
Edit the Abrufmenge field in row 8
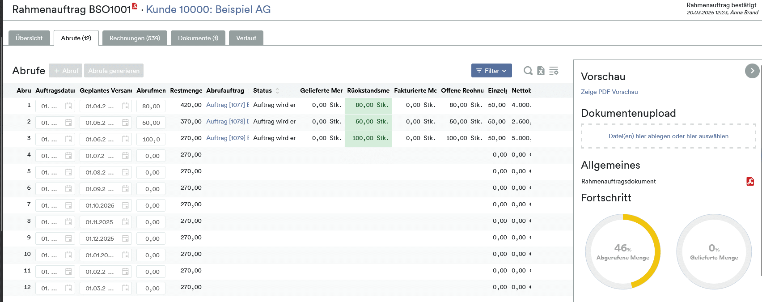(151, 222)
